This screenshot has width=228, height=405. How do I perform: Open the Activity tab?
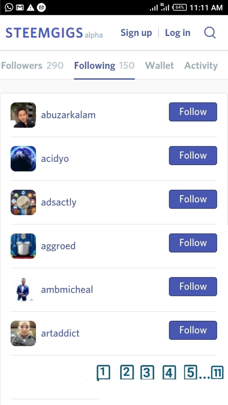pyautogui.click(x=201, y=65)
